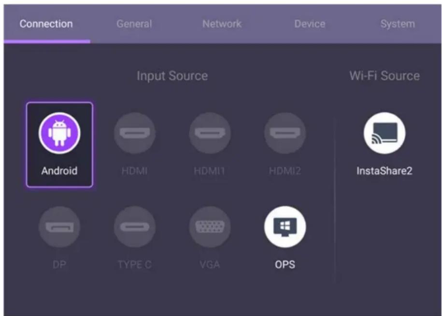This screenshot has height=316, width=442.
Task: Click the DP text label
Action: coord(59,264)
